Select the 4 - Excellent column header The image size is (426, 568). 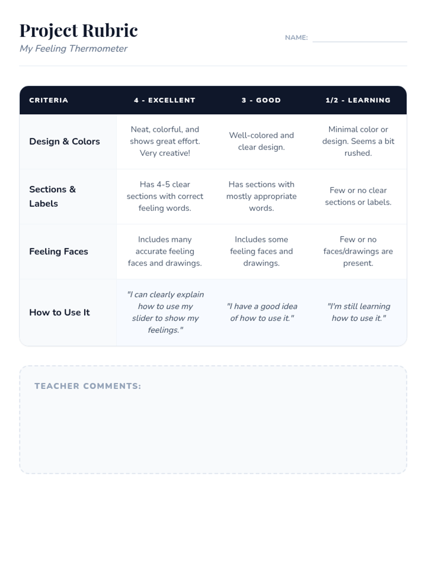[165, 100]
